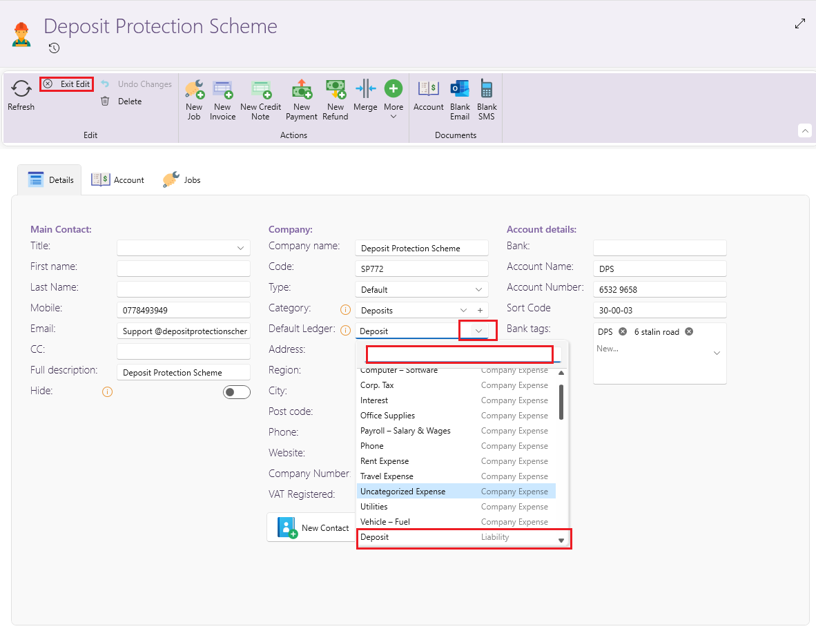Viewport: 816px width, 631px height.
Task: Expand the More actions menu
Action: 394,99
